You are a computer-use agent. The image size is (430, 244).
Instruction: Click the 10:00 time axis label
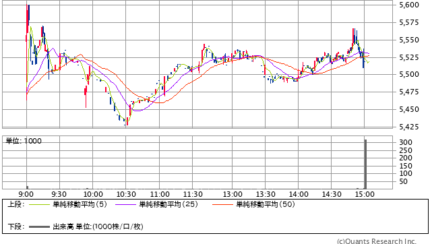[93, 194]
